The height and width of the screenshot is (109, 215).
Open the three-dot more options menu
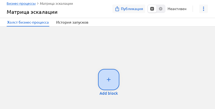203,9
